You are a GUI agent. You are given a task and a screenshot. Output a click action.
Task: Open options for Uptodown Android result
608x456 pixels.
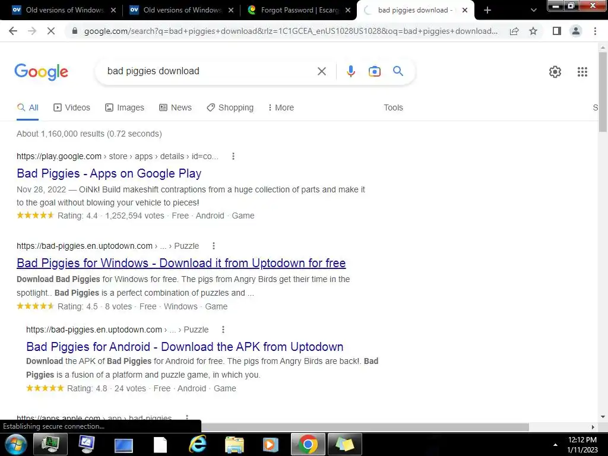(x=223, y=330)
